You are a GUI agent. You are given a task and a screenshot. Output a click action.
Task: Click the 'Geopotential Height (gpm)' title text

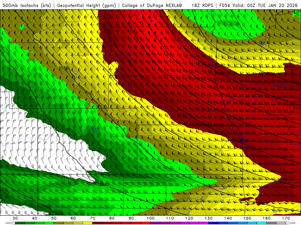87,5
